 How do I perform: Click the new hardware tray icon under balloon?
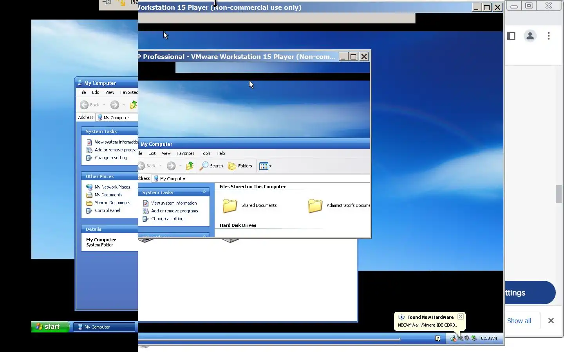pos(461,338)
